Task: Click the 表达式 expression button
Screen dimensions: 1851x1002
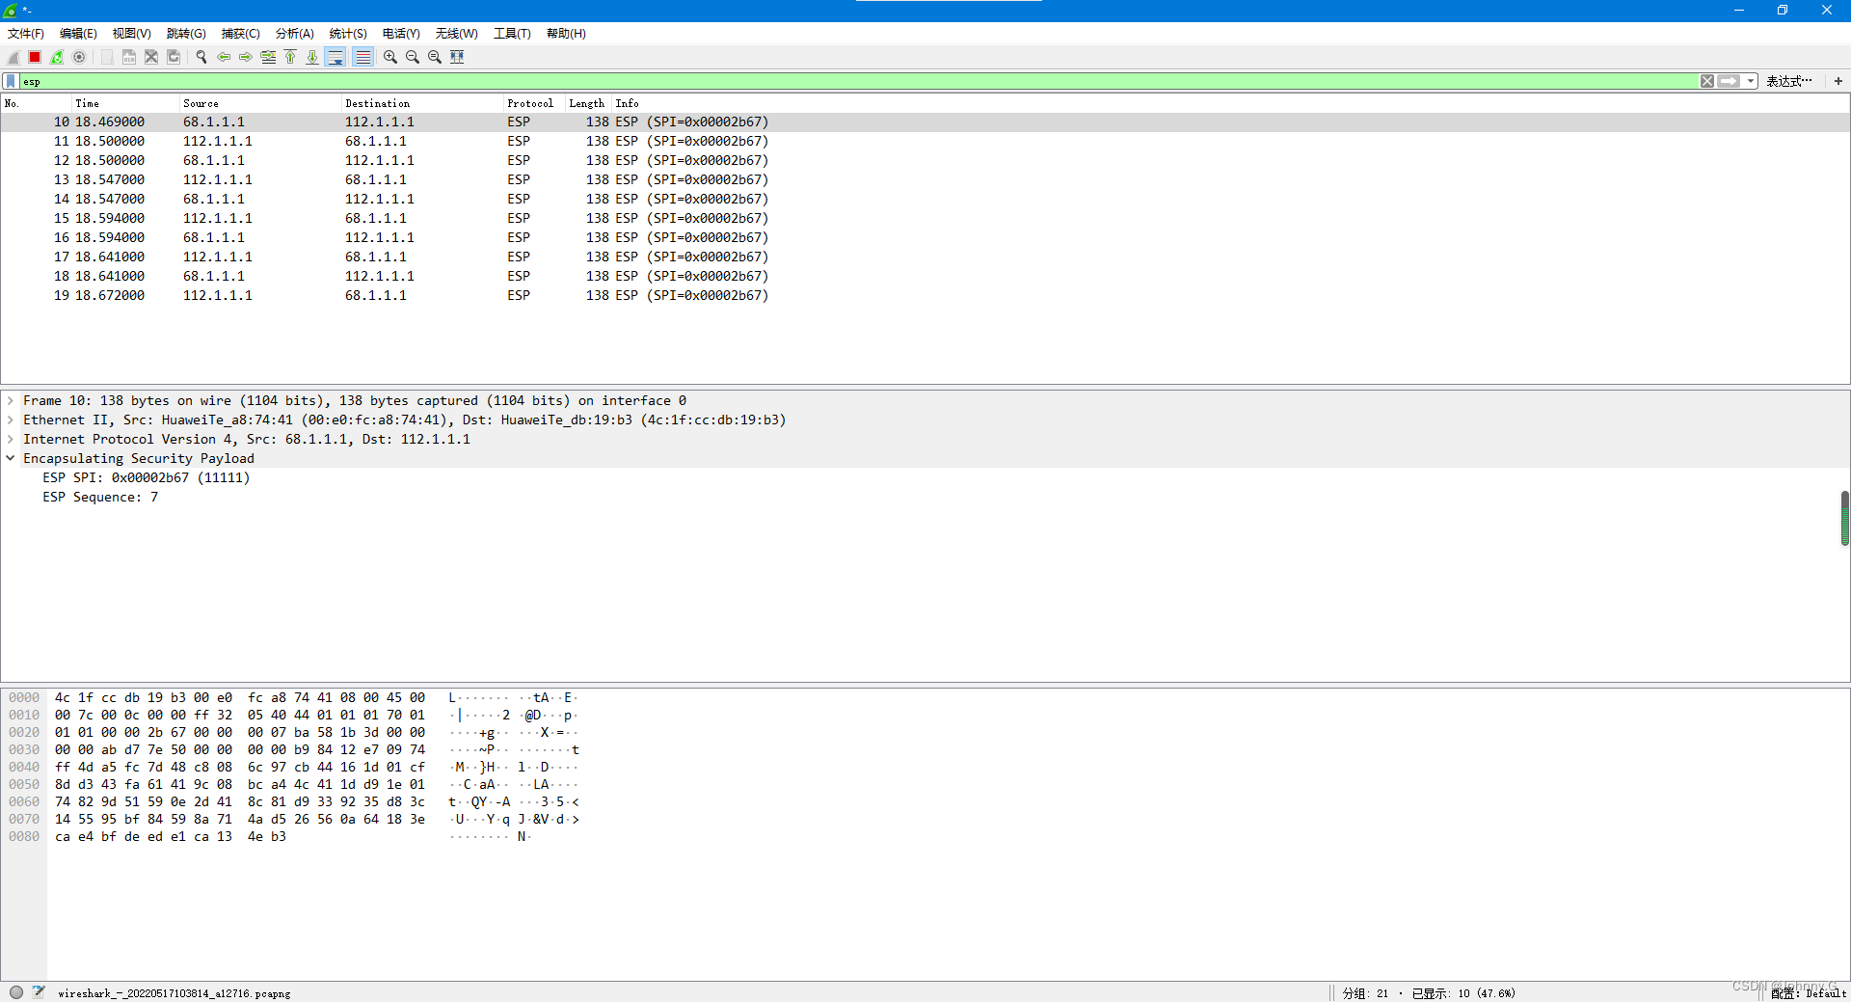Action: pyautogui.click(x=1789, y=81)
